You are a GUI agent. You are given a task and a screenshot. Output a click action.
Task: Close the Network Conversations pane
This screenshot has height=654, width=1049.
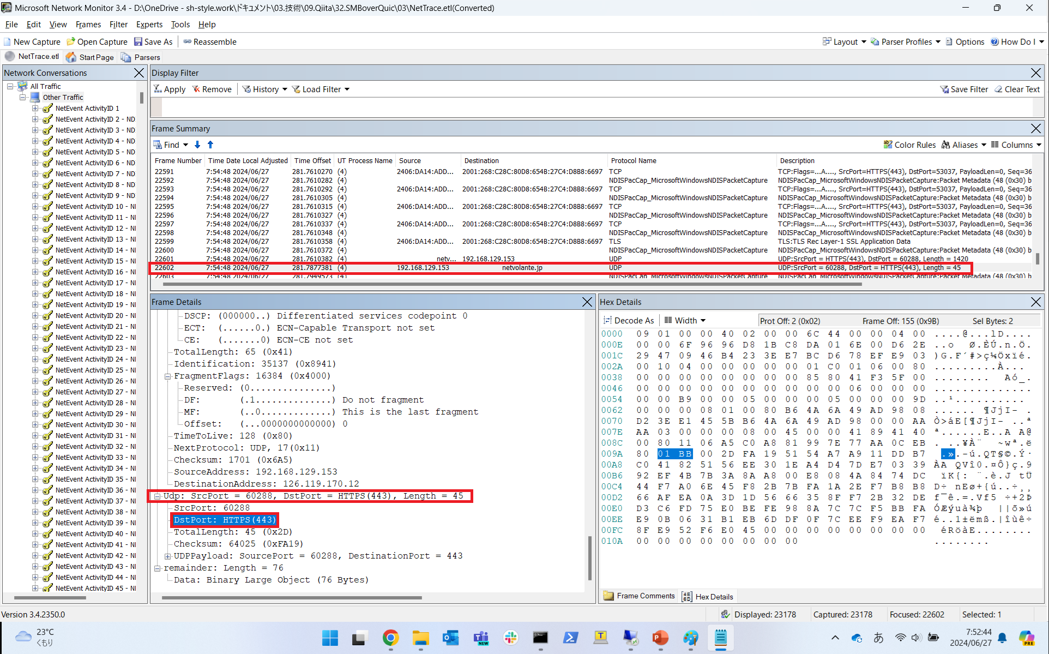tap(139, 73)
